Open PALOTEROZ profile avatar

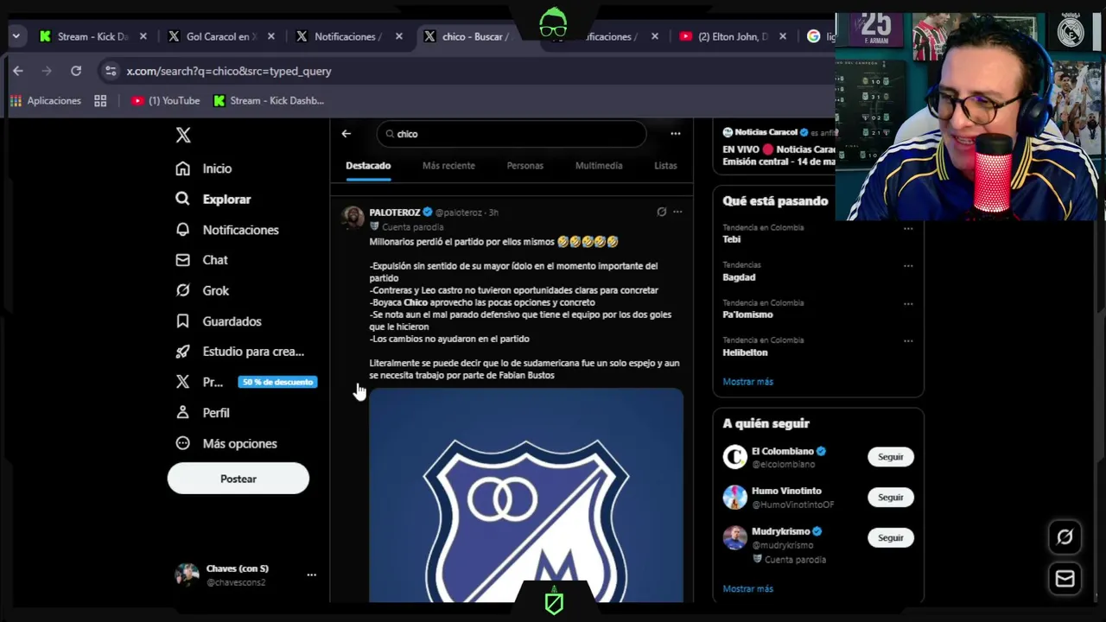pyautogui.click(x=353, y=216)
